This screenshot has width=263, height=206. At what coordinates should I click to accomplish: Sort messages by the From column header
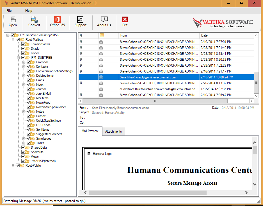tap(159, 35)
